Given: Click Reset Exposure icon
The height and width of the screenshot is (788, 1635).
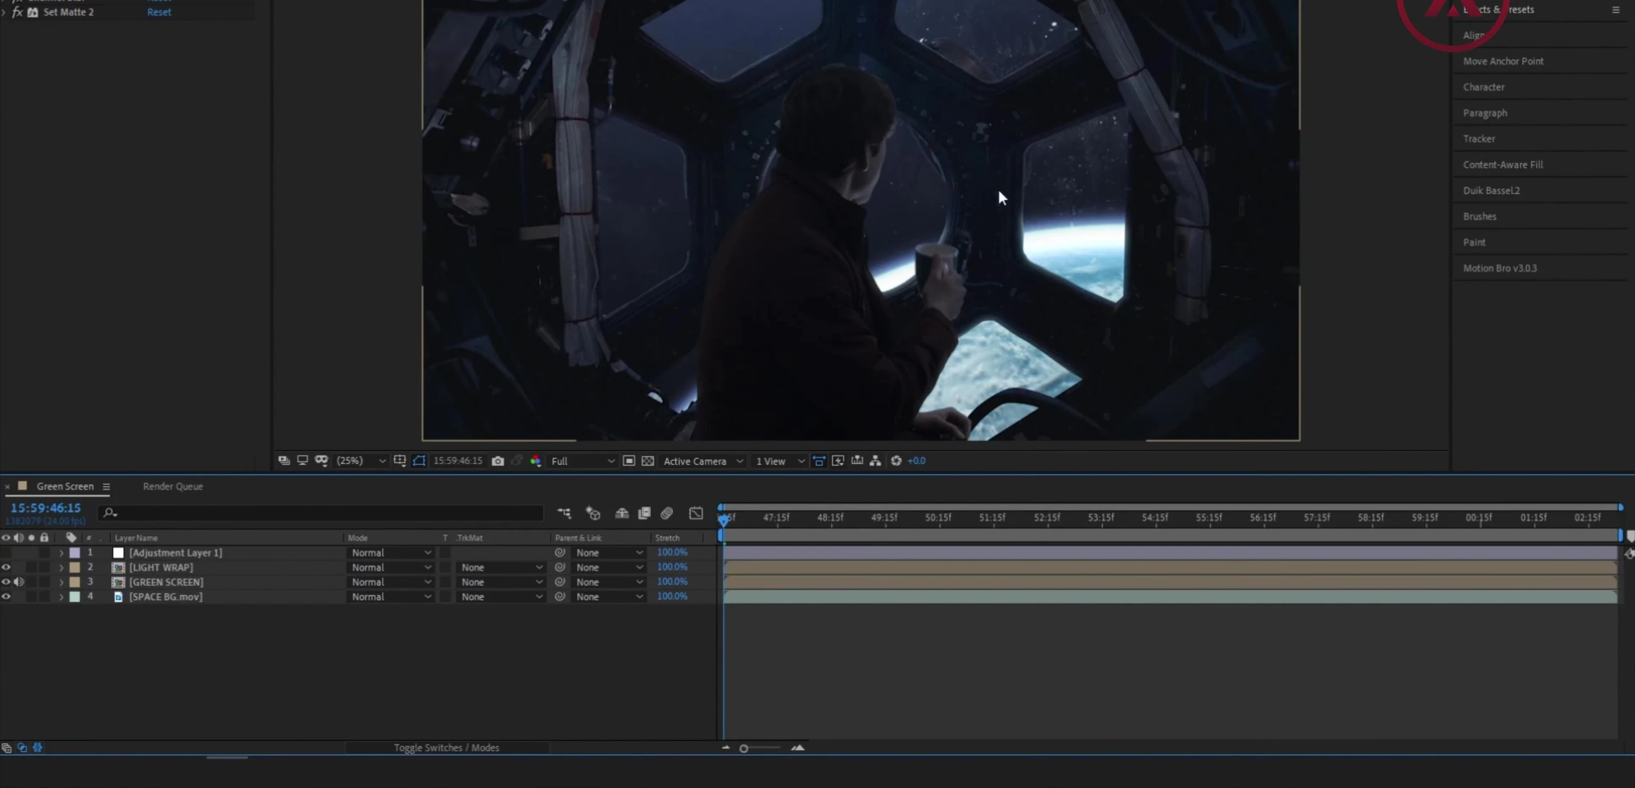Looking at the screenshot, I should (896, 461).
